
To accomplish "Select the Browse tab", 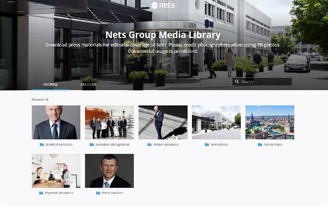I will (50, 85).
